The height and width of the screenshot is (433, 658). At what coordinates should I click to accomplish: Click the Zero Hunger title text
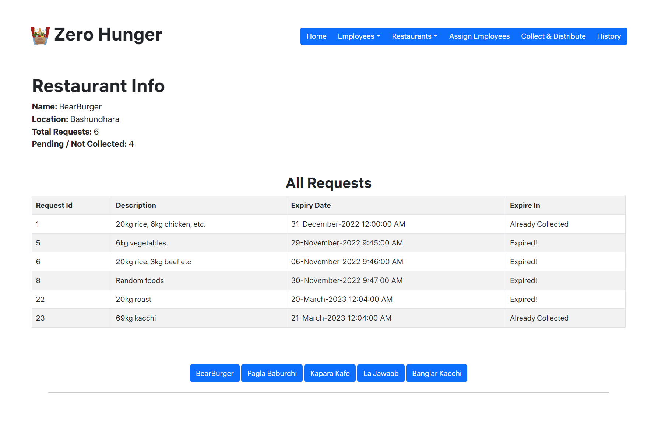(108, 35)
